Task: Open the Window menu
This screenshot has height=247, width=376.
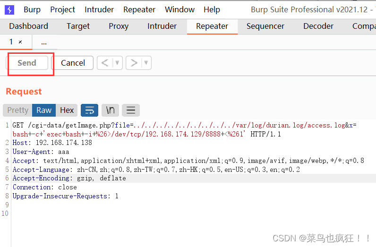Action: pyautogui.click(x=179, y=9)
